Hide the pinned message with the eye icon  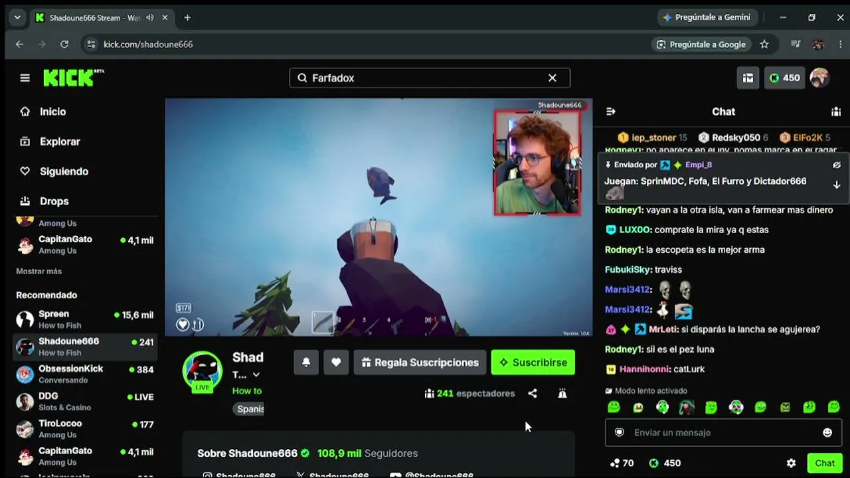837,165
